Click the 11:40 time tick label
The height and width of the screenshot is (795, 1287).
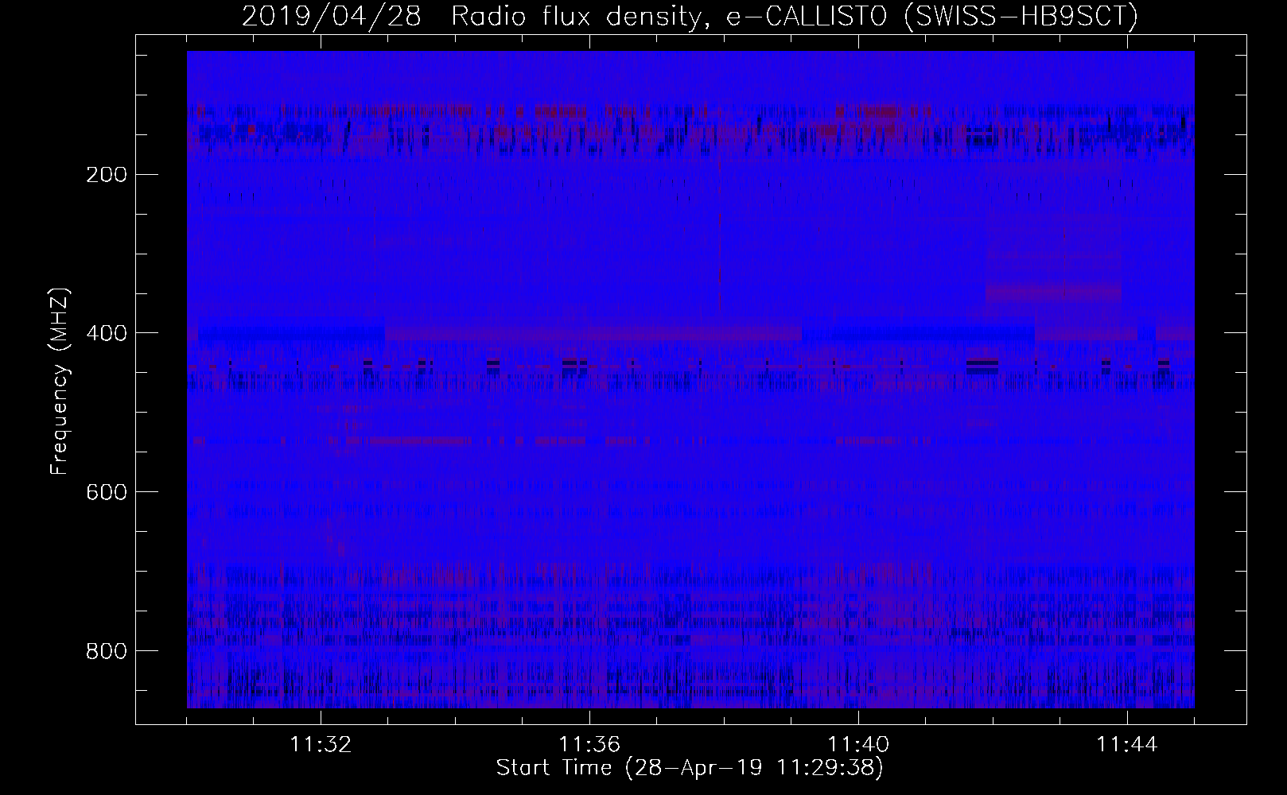click(858, 745)
